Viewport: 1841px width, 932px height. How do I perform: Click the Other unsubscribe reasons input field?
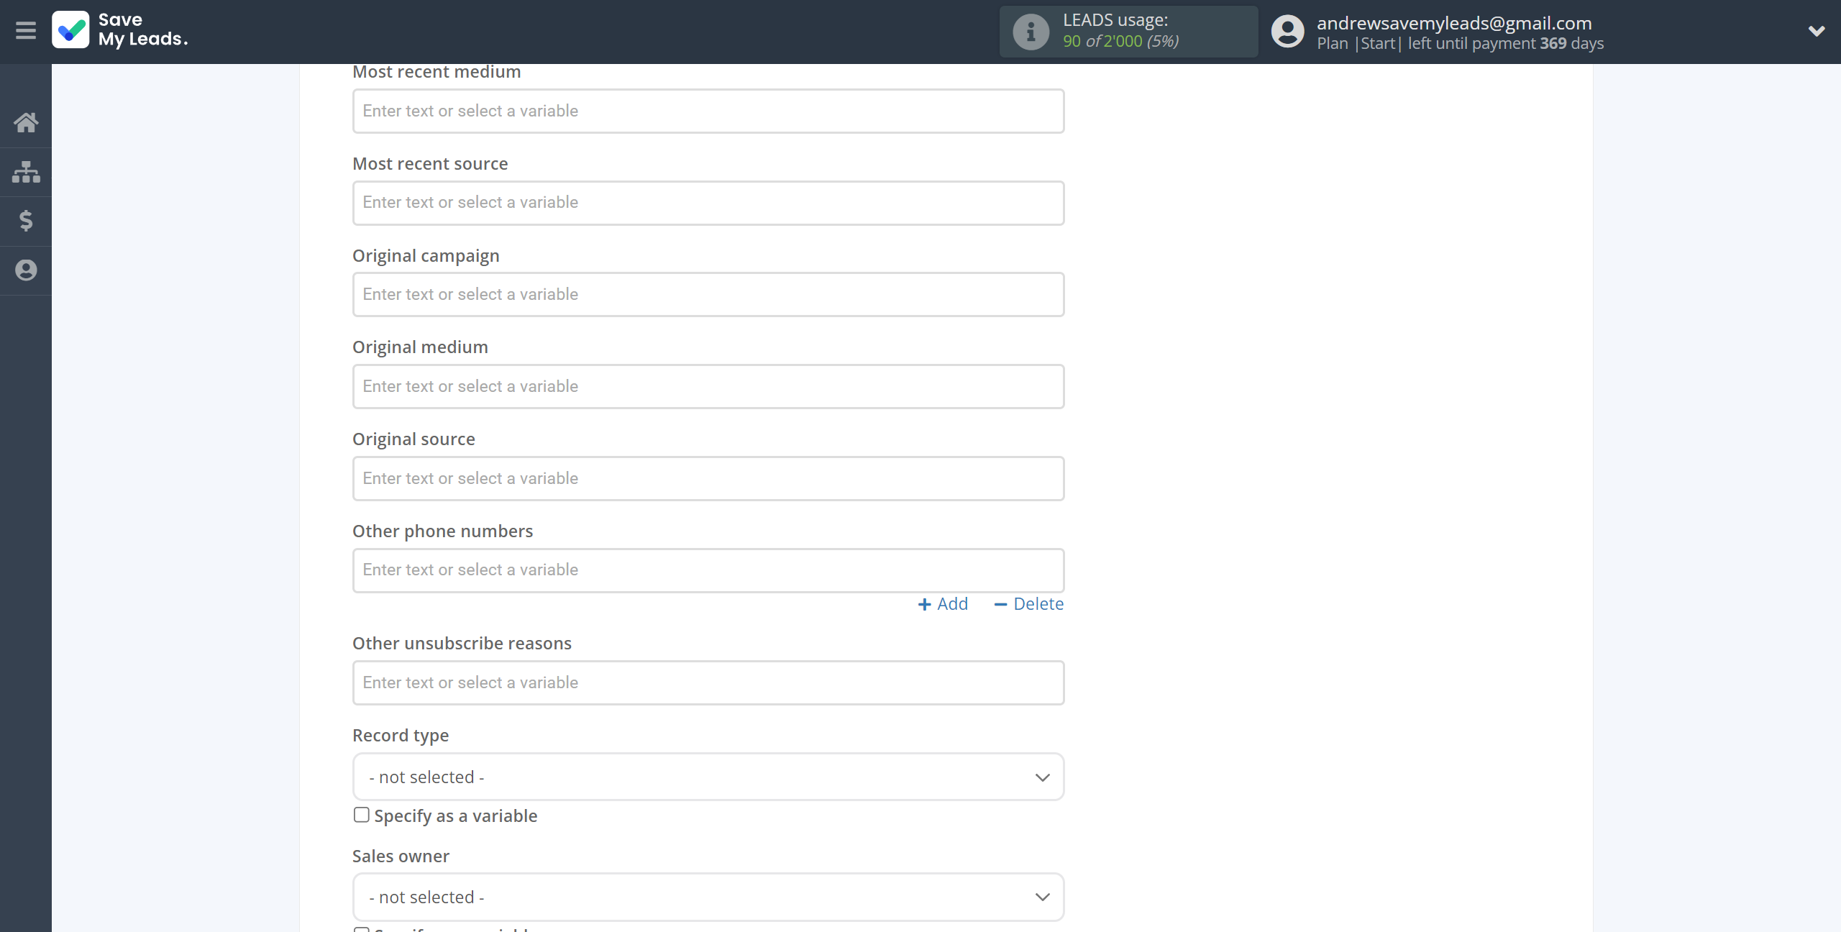708,681
